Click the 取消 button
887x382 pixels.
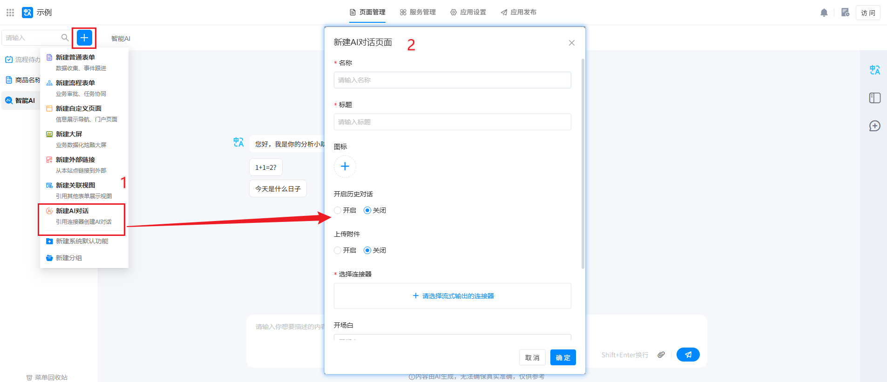coord(532,357)
